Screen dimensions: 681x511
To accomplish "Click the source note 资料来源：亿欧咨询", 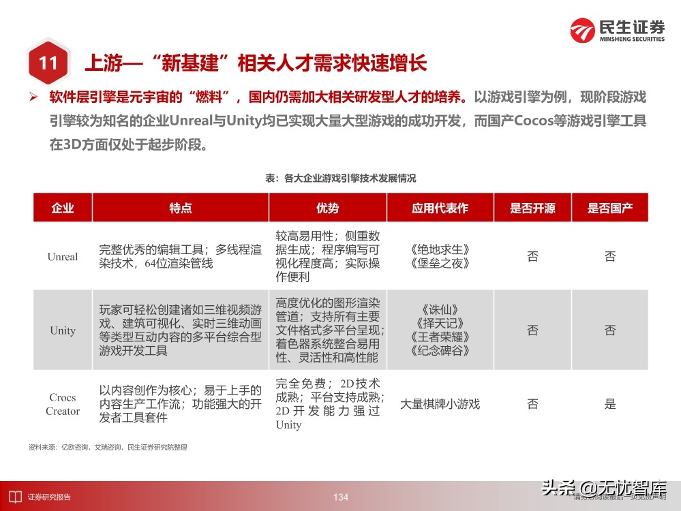I will (x=108, y=447).
